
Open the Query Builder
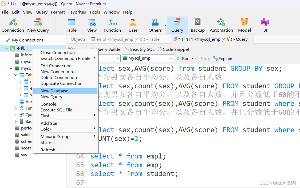coord(106,49)
